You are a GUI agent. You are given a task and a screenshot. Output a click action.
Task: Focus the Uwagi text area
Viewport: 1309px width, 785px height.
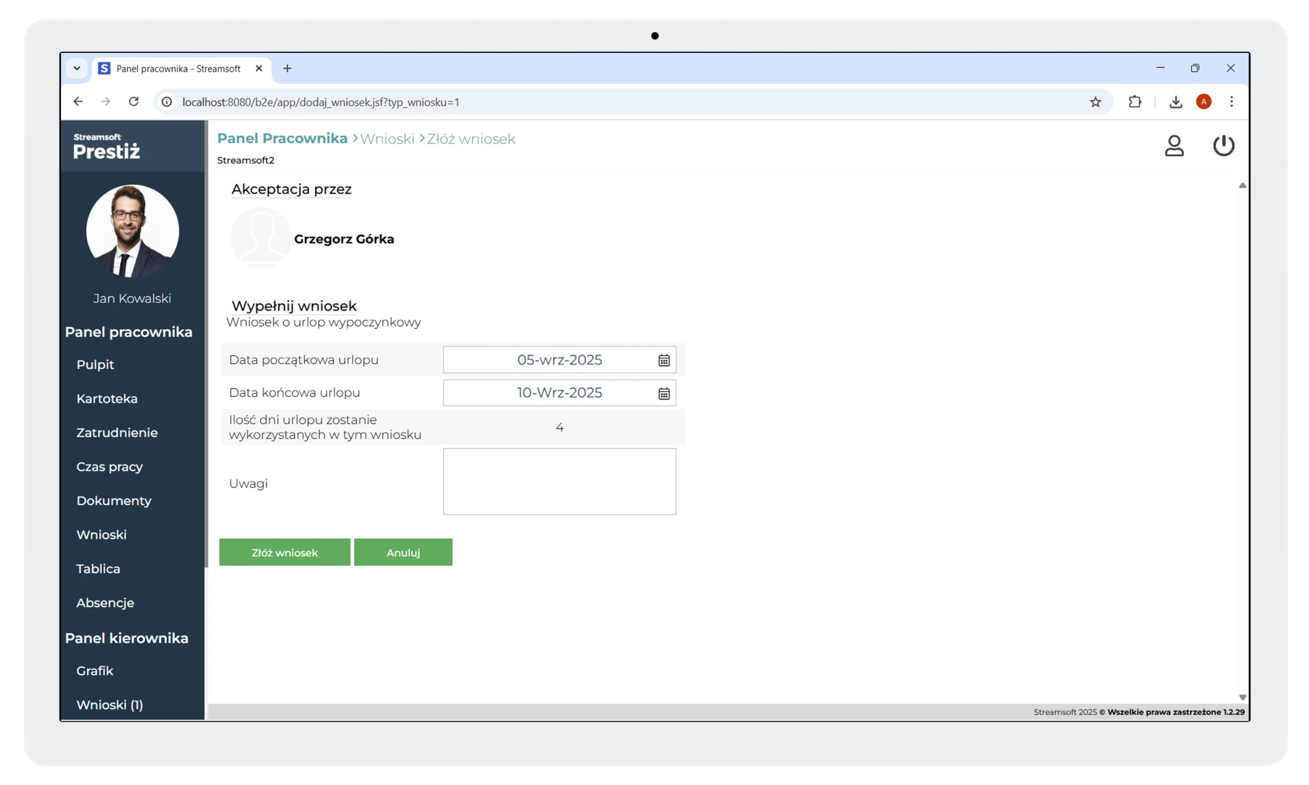[x=559, y=481]
